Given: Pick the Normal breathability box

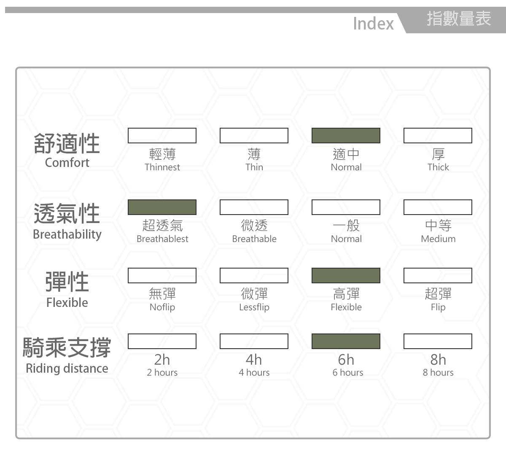Looking at the screenshot, I should pyautogui.click(x=346, y=207).
